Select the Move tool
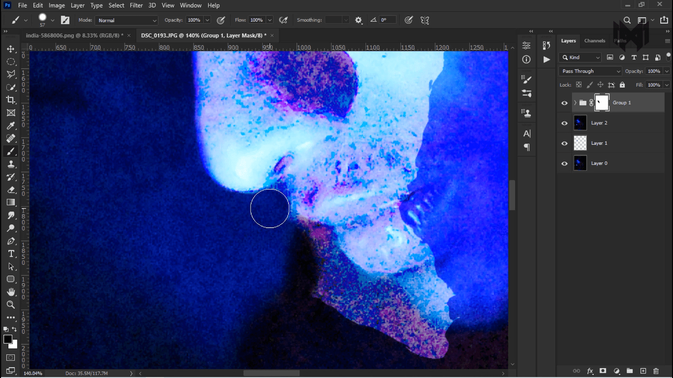673x378 pixels. [10, 49]
